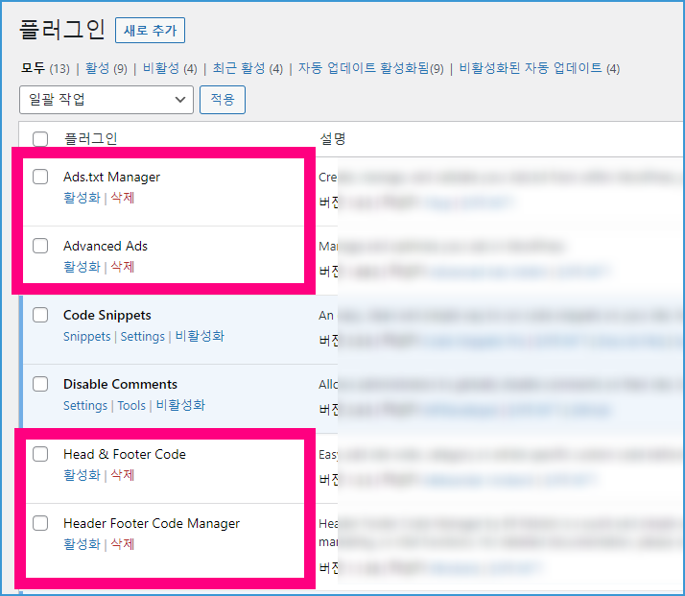Viewport: 685px width, 596px height.
Task: Check the Code Snippets checkbox
Action: (40, 315)
